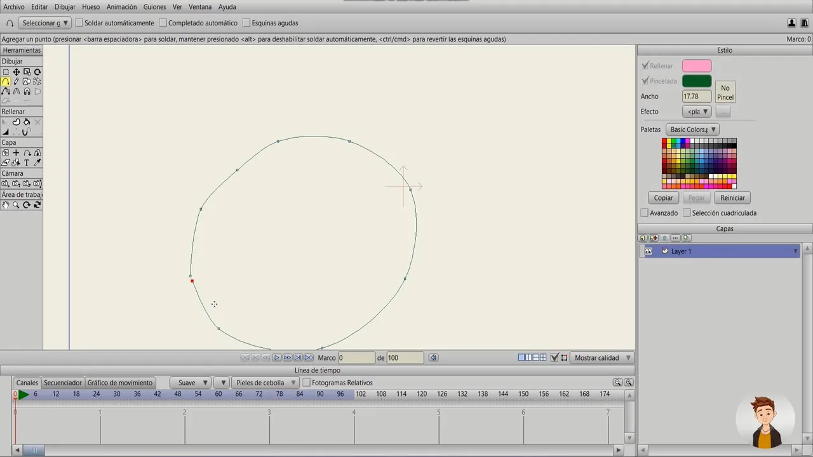The height and width of the screenshot is (457, 813).
Task: Select the Freehand pencil tool
Action: pyautogui.click(x=17, y=82)
